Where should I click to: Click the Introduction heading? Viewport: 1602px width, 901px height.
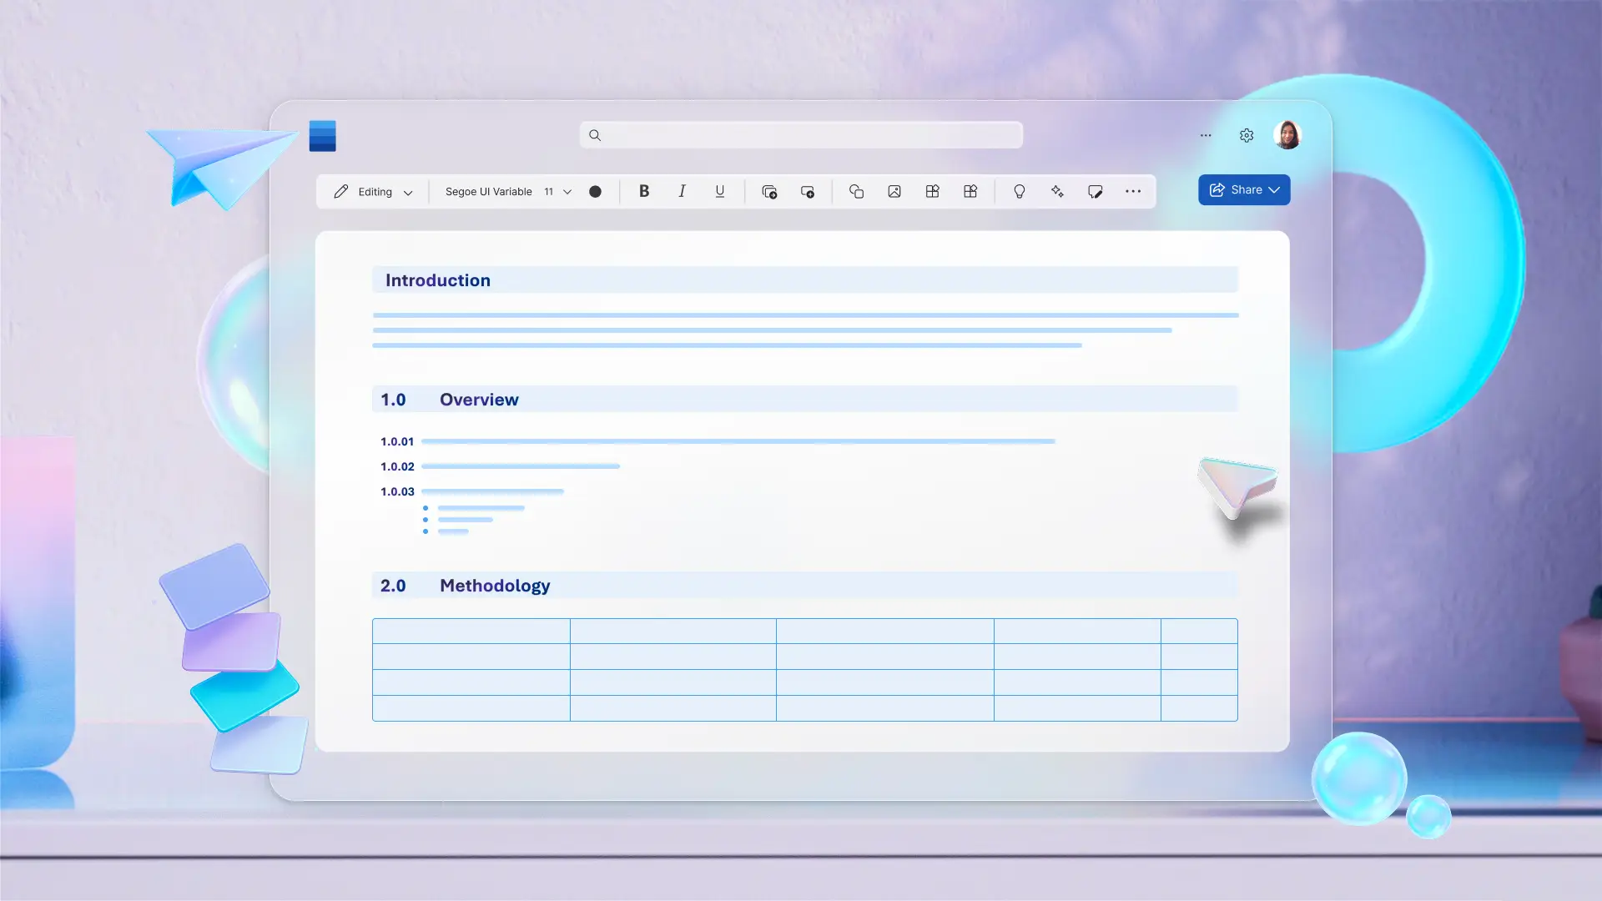(437, 280)
